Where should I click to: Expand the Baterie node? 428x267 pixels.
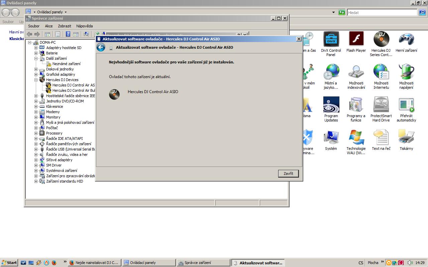[36, 53]
